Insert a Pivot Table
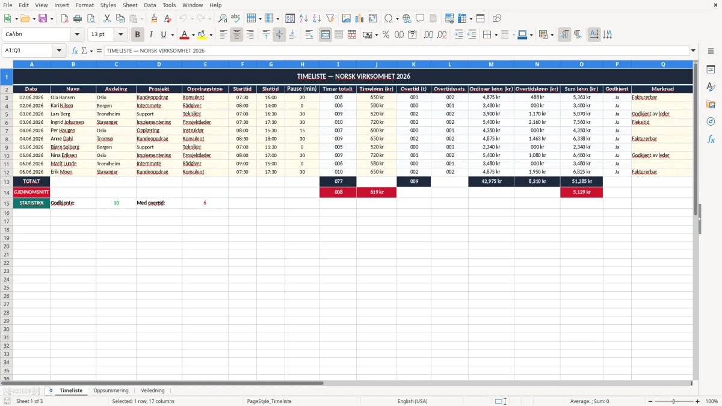Viewport: 722px width, 406px height. coord(373,19)
